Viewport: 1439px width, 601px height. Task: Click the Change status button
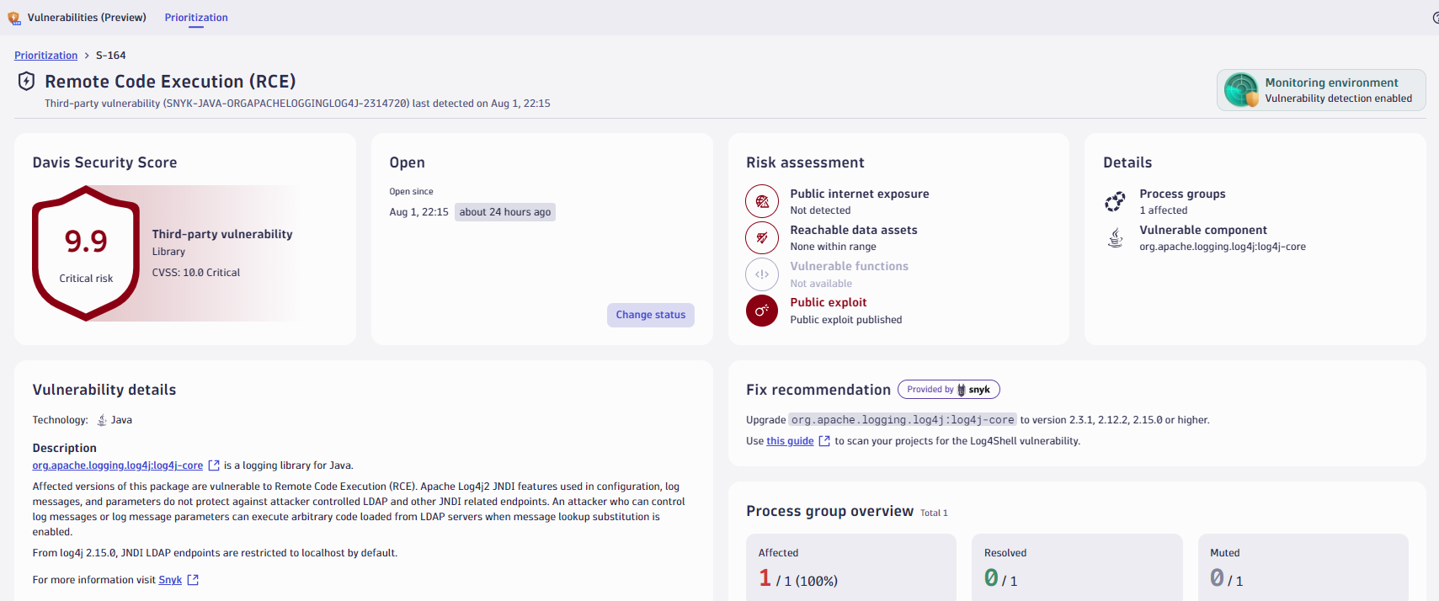click(650, 315)
